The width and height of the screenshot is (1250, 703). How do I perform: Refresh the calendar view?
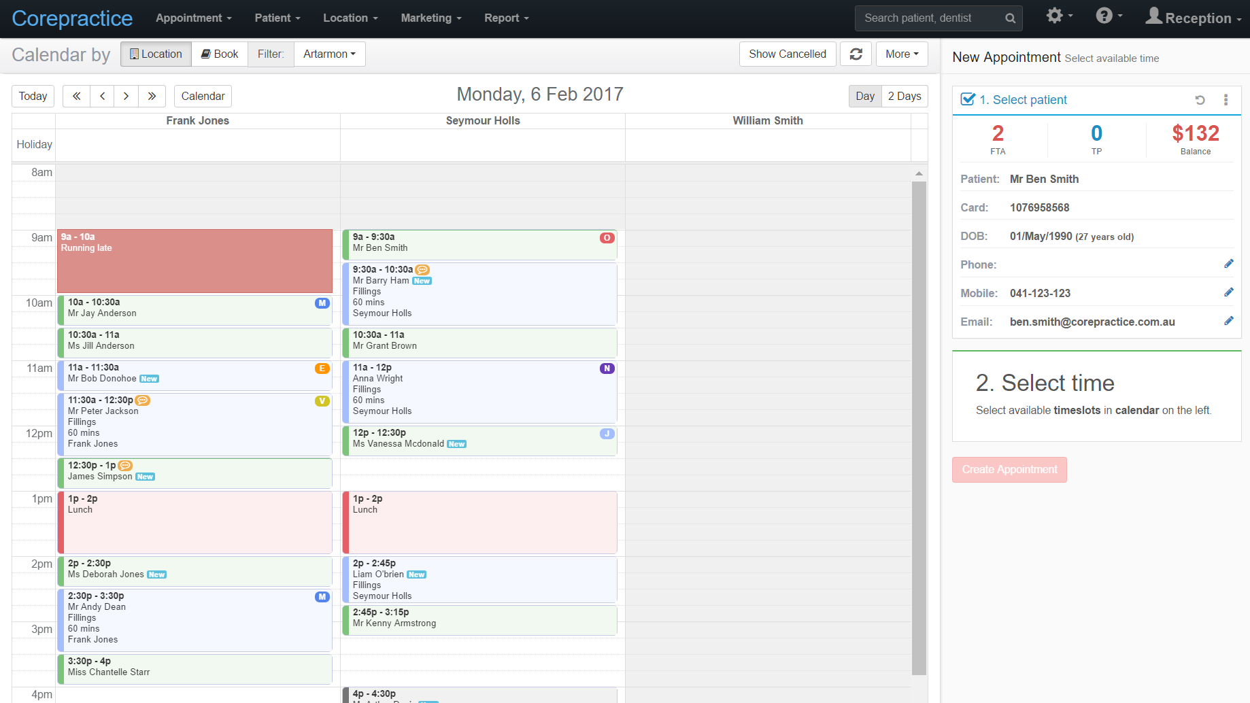[856, 54]
